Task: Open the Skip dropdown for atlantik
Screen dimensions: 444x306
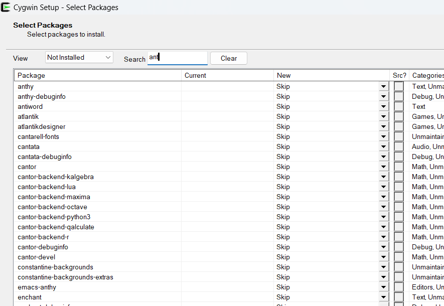Action: [x=383, y=116]
